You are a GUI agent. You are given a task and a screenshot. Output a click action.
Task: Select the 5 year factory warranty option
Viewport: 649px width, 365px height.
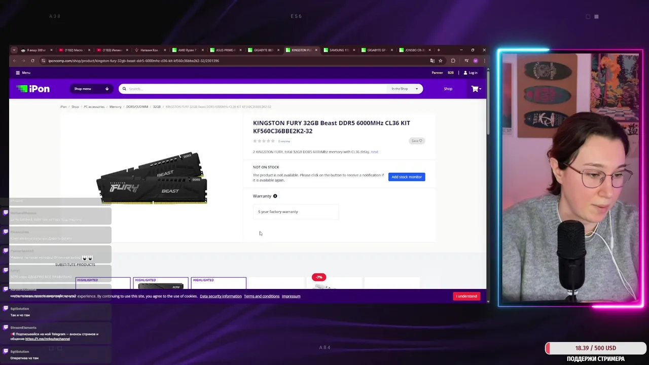(296, 212)
